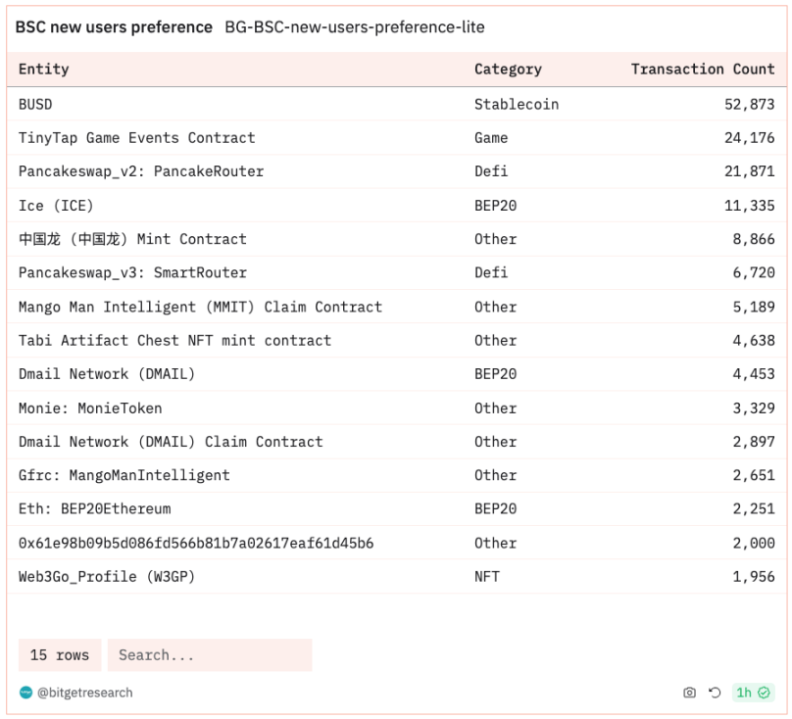
Task: Open the BG-BSC-new-users-preference-lite query link
Action: [354, 26]
